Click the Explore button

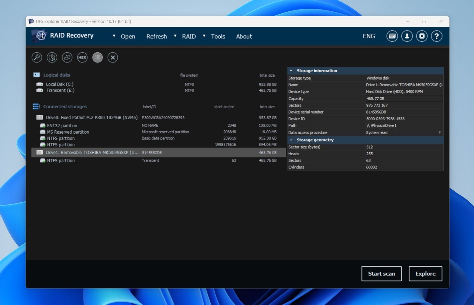click(x=425, y=274)
